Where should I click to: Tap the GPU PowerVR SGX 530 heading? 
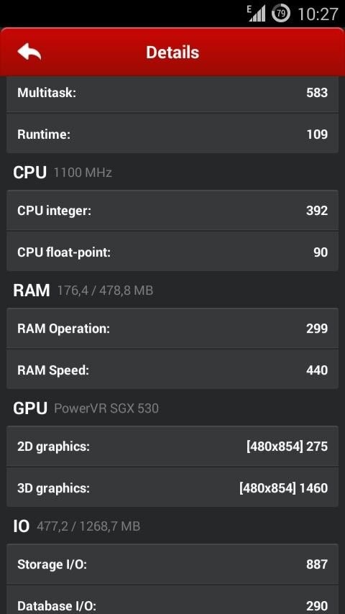[x=86, y=408]
